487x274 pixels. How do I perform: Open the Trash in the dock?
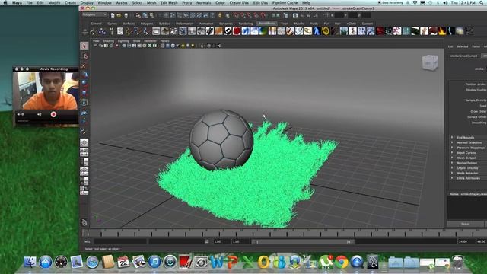point(457,262)
